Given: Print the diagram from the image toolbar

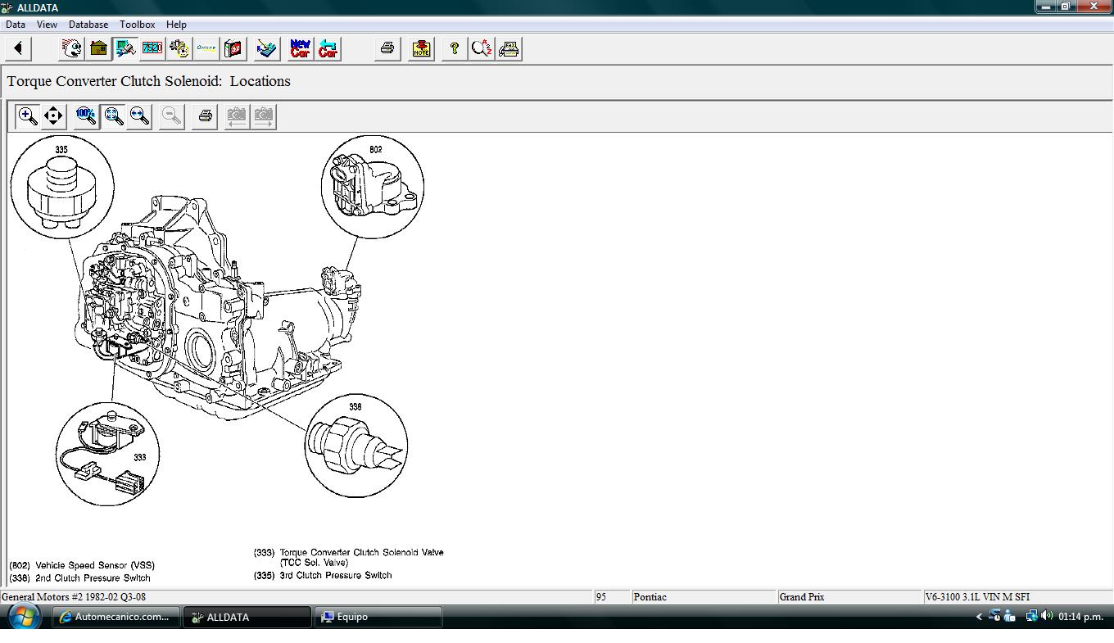Looking at the screenshot, I should 205,115.
